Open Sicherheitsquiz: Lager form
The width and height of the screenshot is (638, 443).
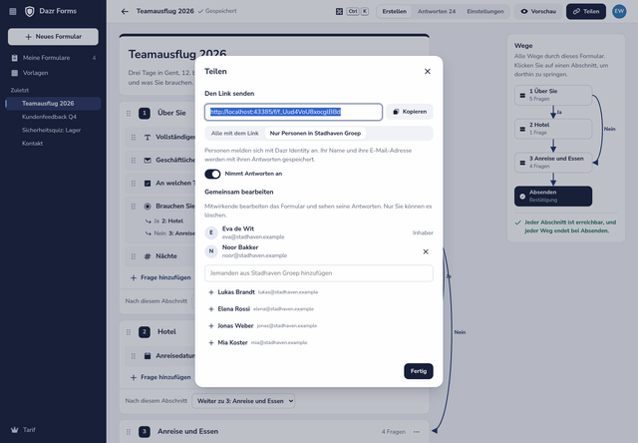[x=53, y=131]
